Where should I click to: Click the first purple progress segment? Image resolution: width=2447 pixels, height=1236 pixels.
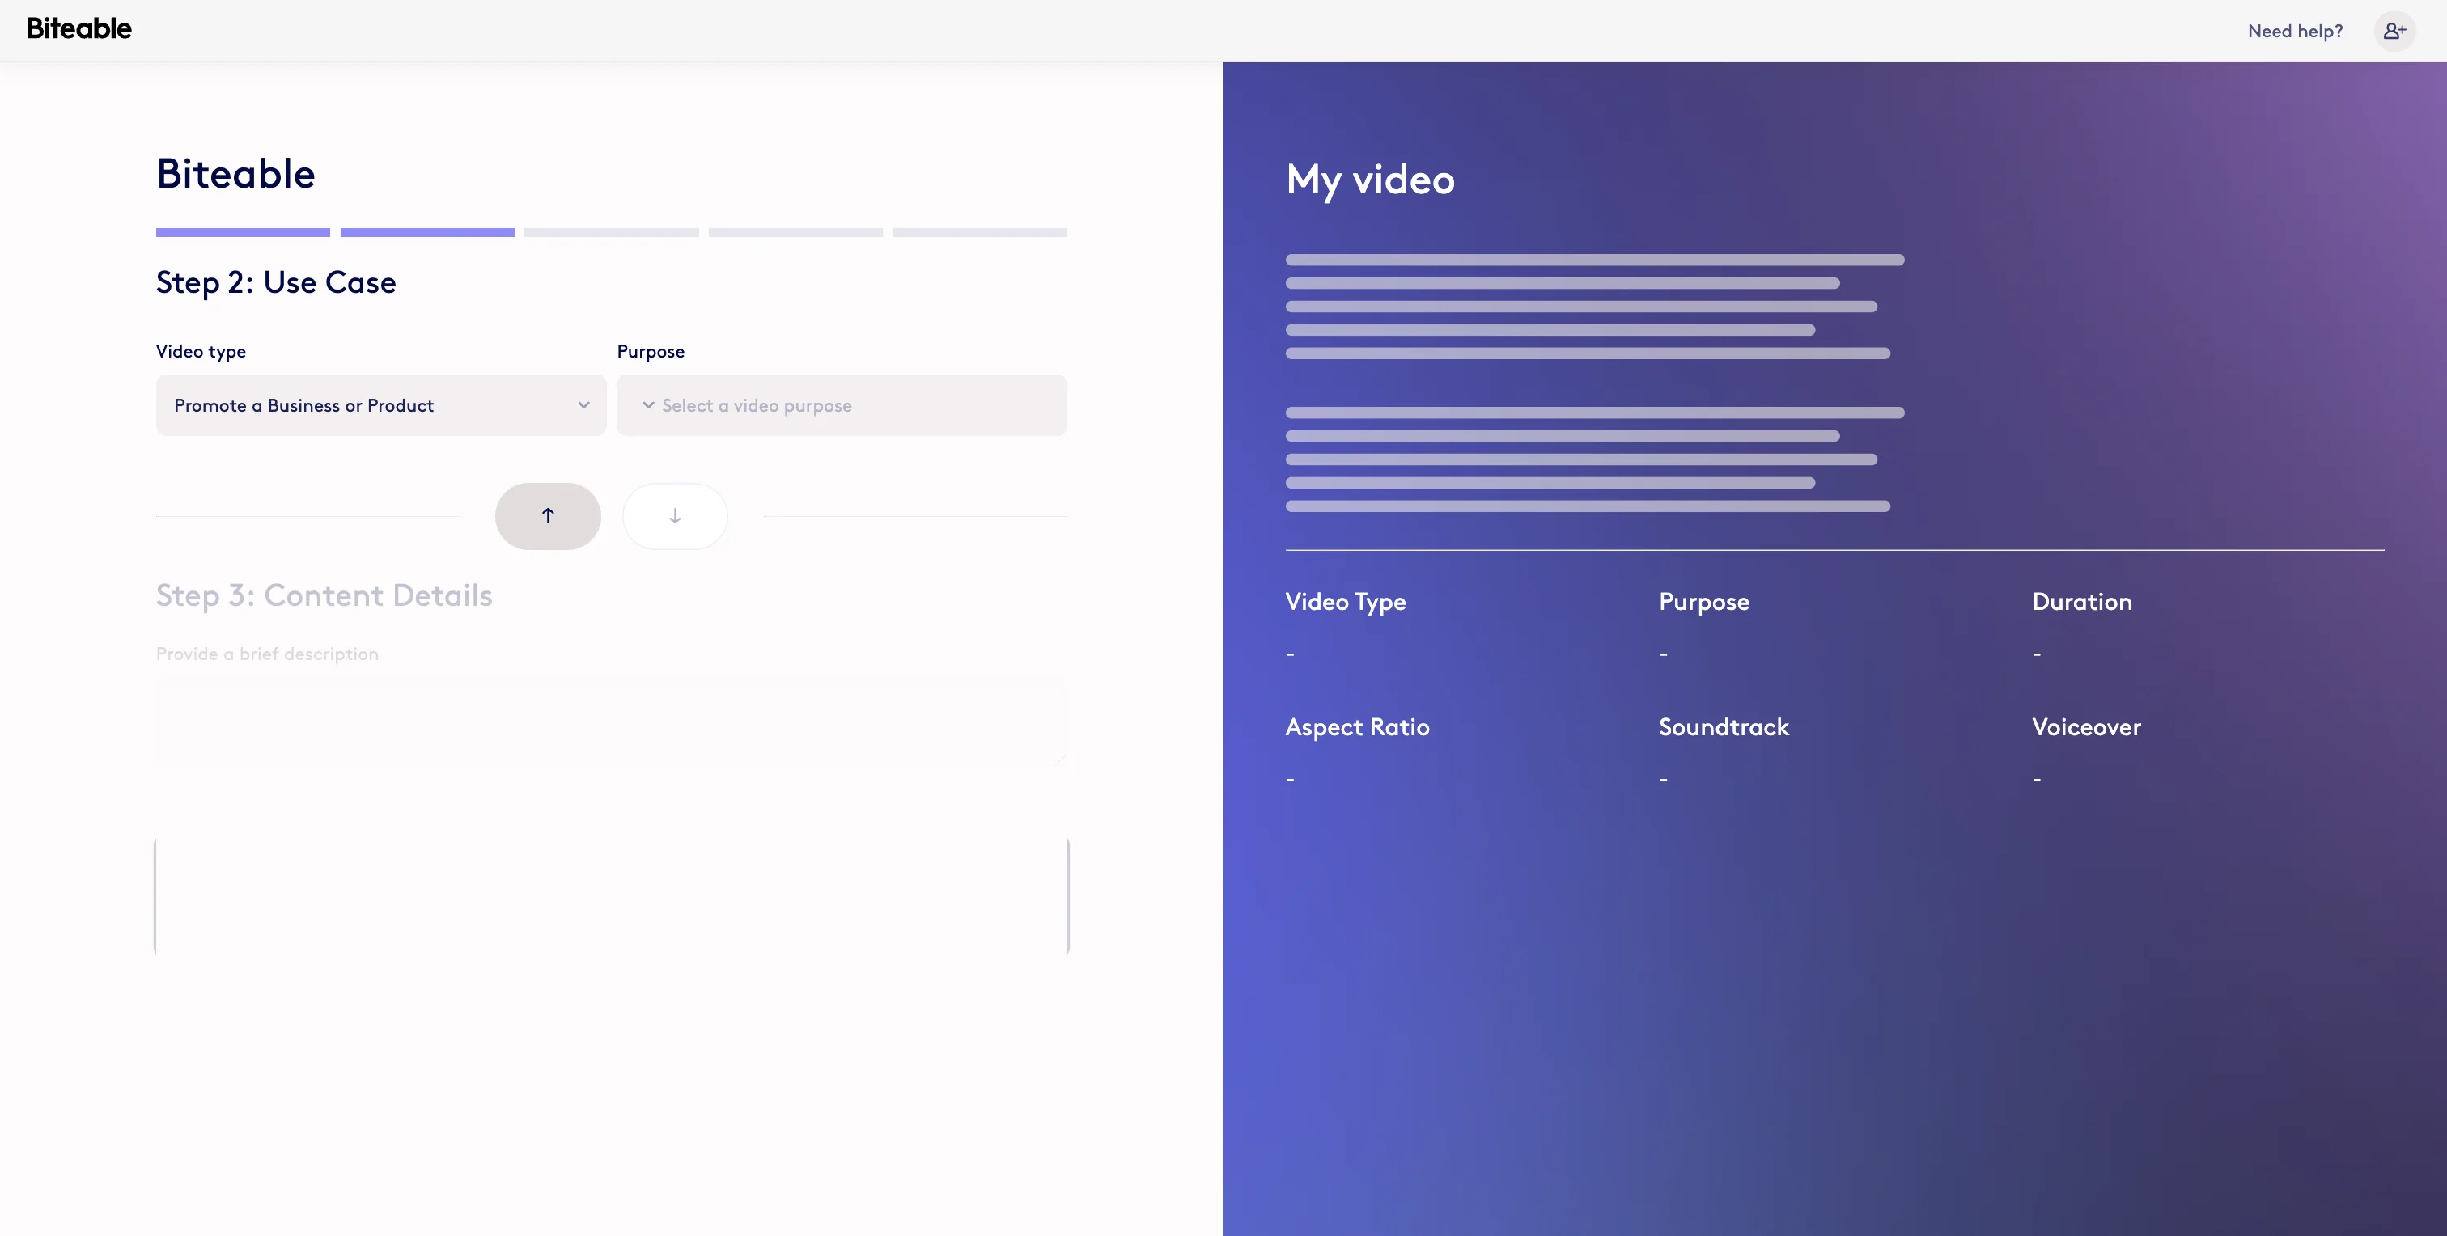pyautogui.click(x=242, y=231)
